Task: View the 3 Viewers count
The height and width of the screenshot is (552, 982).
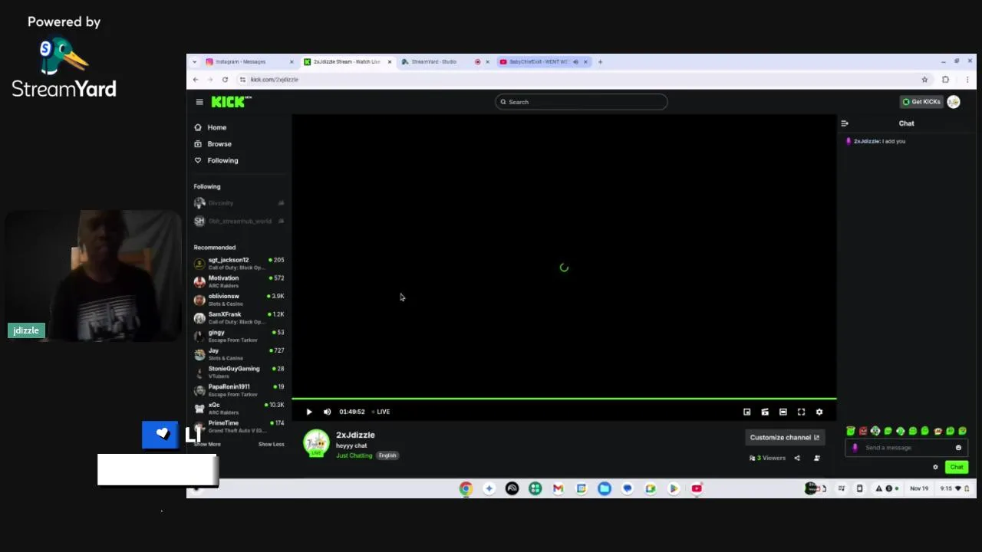Action: pos(767,458)
